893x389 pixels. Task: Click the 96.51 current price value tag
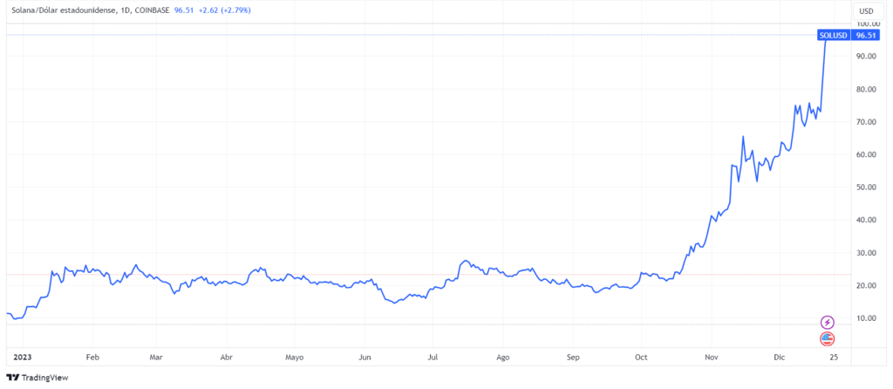pyautogui.click(x=865, y=35)
